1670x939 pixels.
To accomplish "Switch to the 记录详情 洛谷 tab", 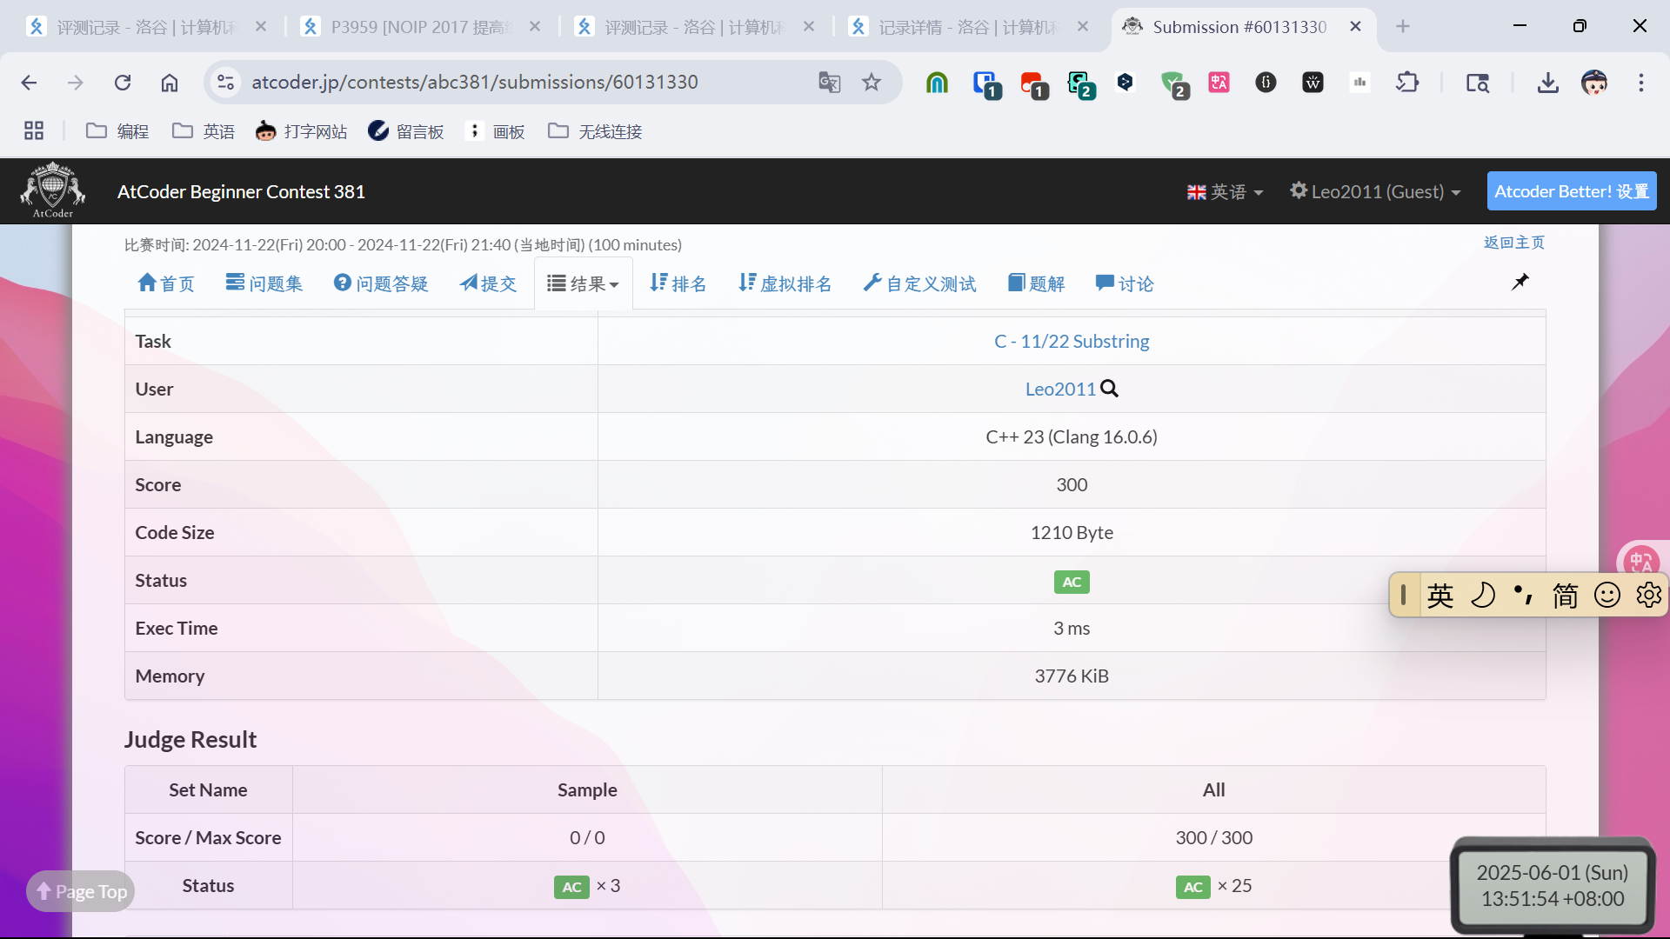I will click(x=967, y=27).
